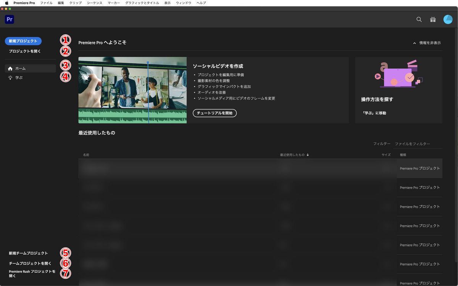Click the Premiere Pro logo icon

click(x=10, y=19)
